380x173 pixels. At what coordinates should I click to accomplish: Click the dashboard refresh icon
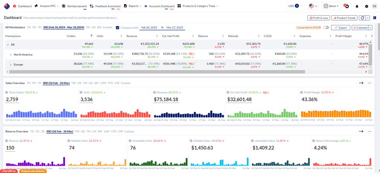point(361,18)
